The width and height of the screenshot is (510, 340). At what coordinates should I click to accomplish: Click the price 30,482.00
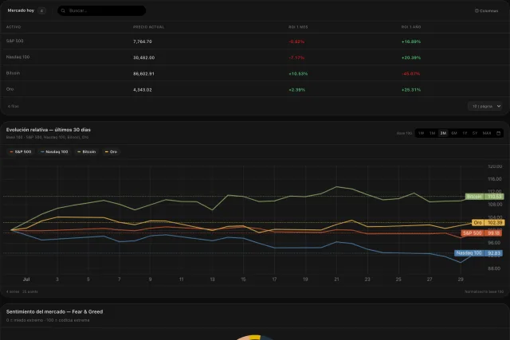[x=143, y=57]
